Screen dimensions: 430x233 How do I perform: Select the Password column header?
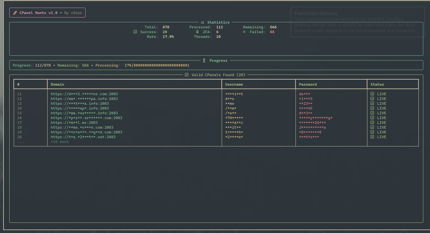pyautogui.click(x=308, y=84)
